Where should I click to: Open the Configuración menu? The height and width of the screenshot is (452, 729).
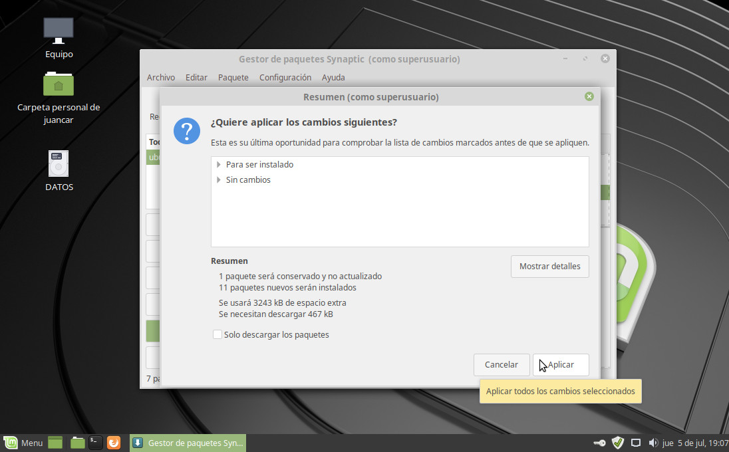[x=285, y=77]
